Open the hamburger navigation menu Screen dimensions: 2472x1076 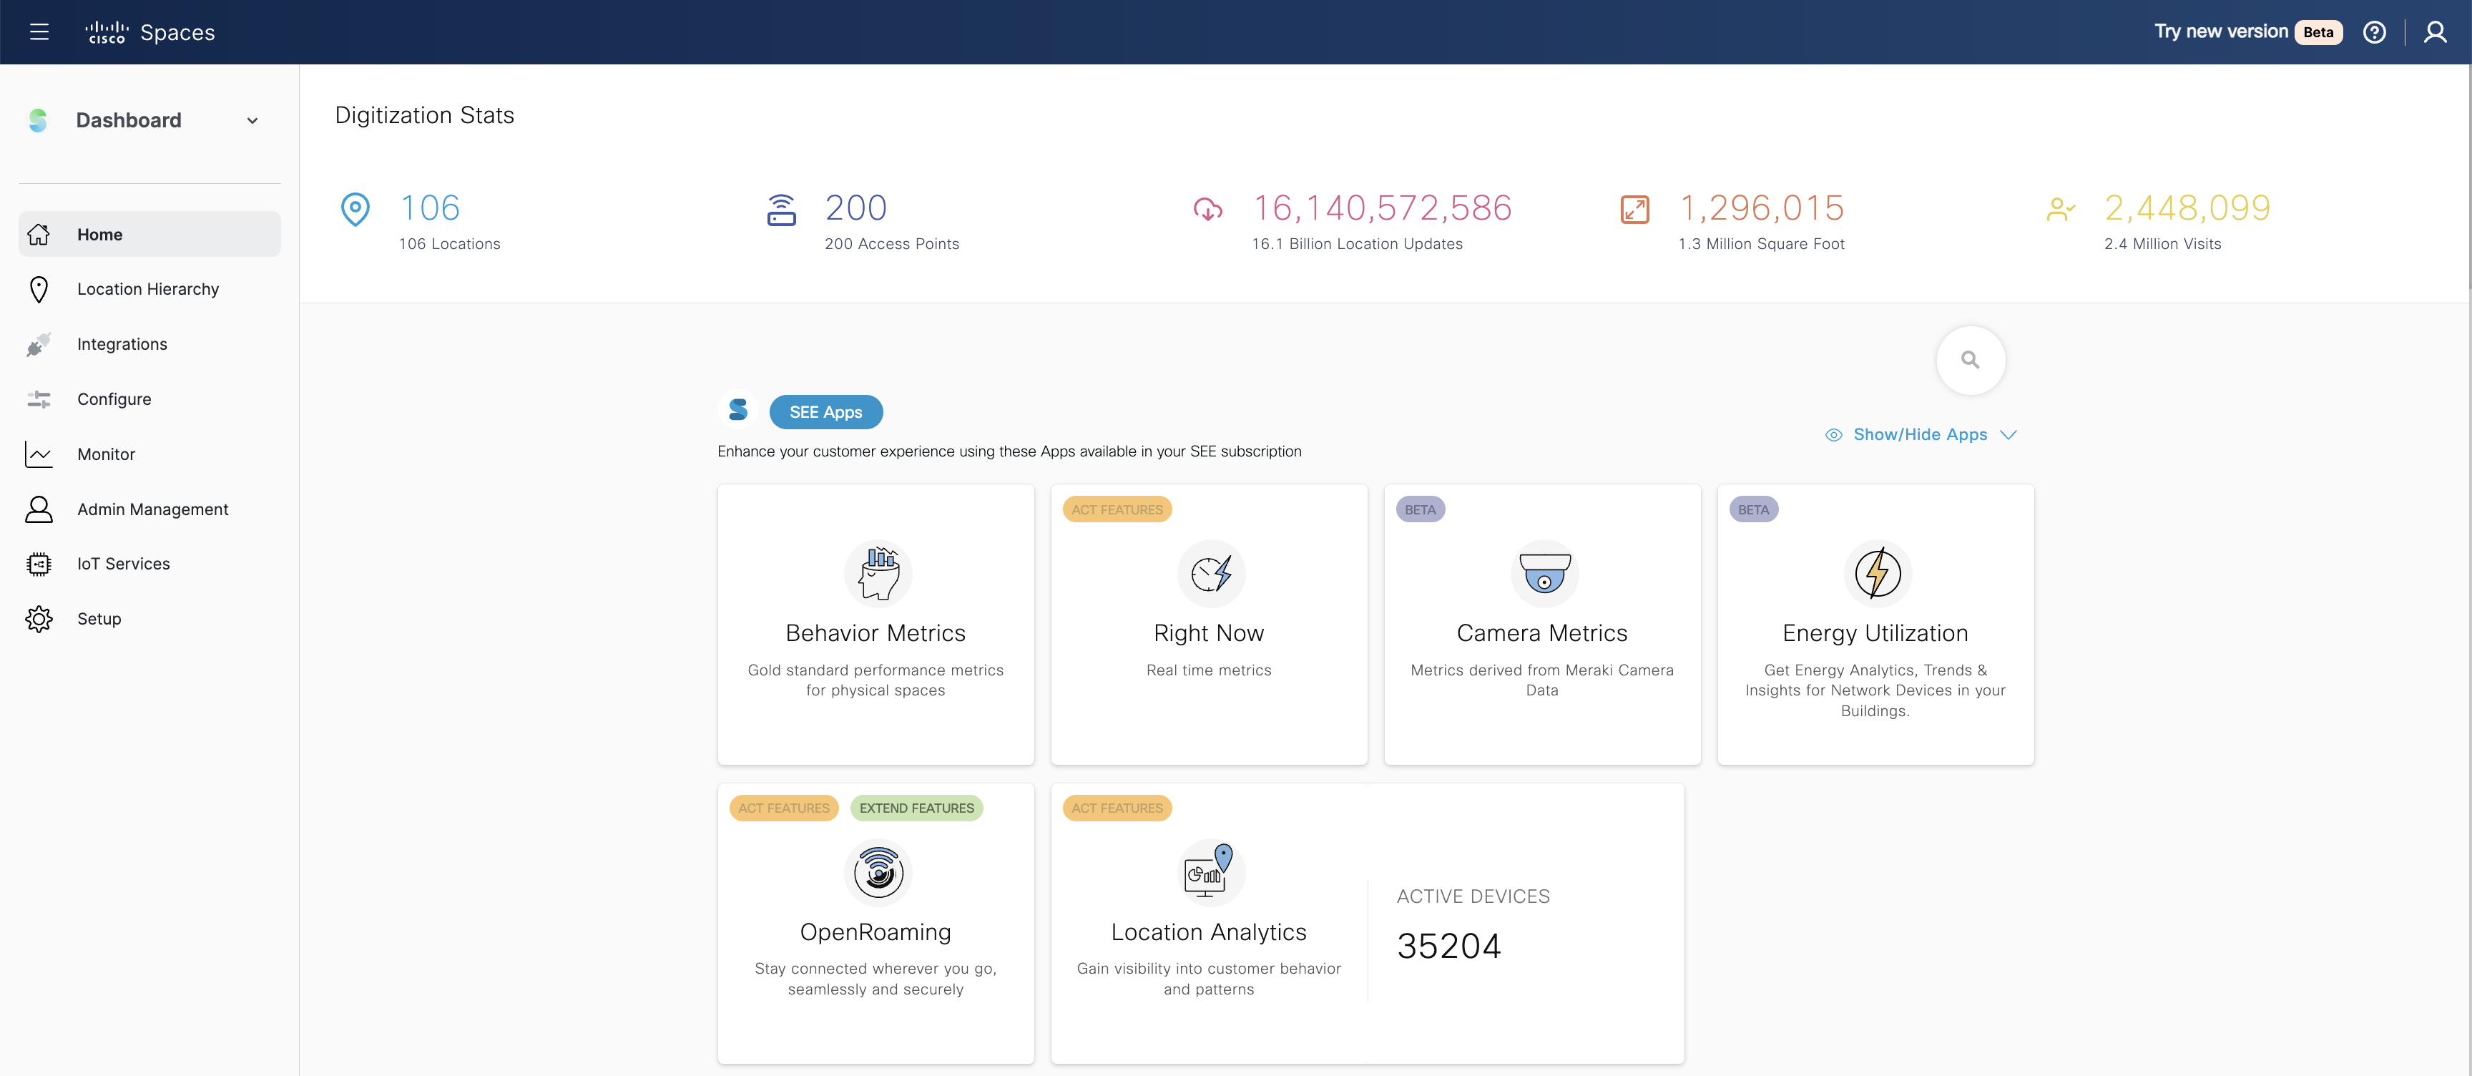[x=39, y=31]
